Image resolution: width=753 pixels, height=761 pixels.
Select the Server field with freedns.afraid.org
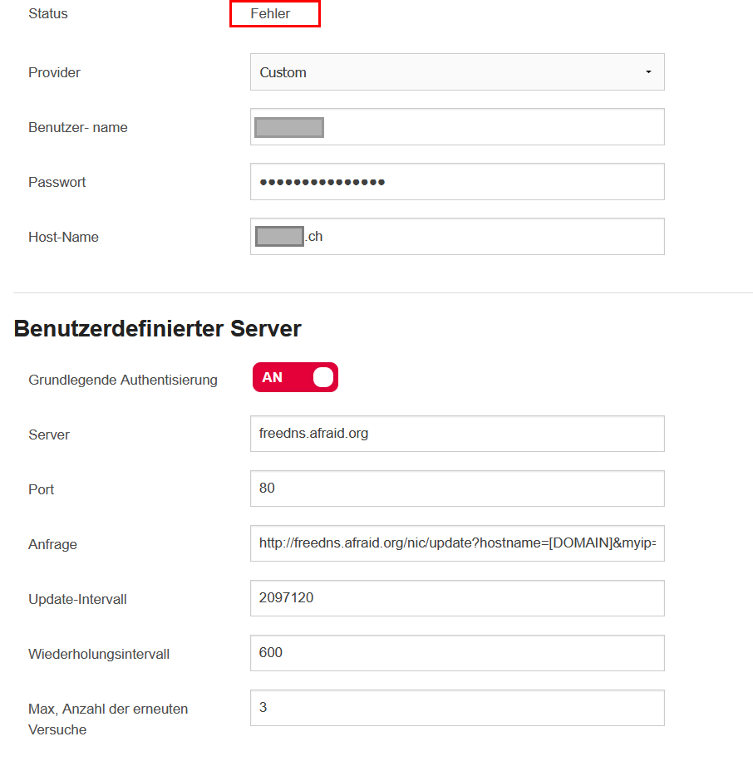(x=456, y=434)
